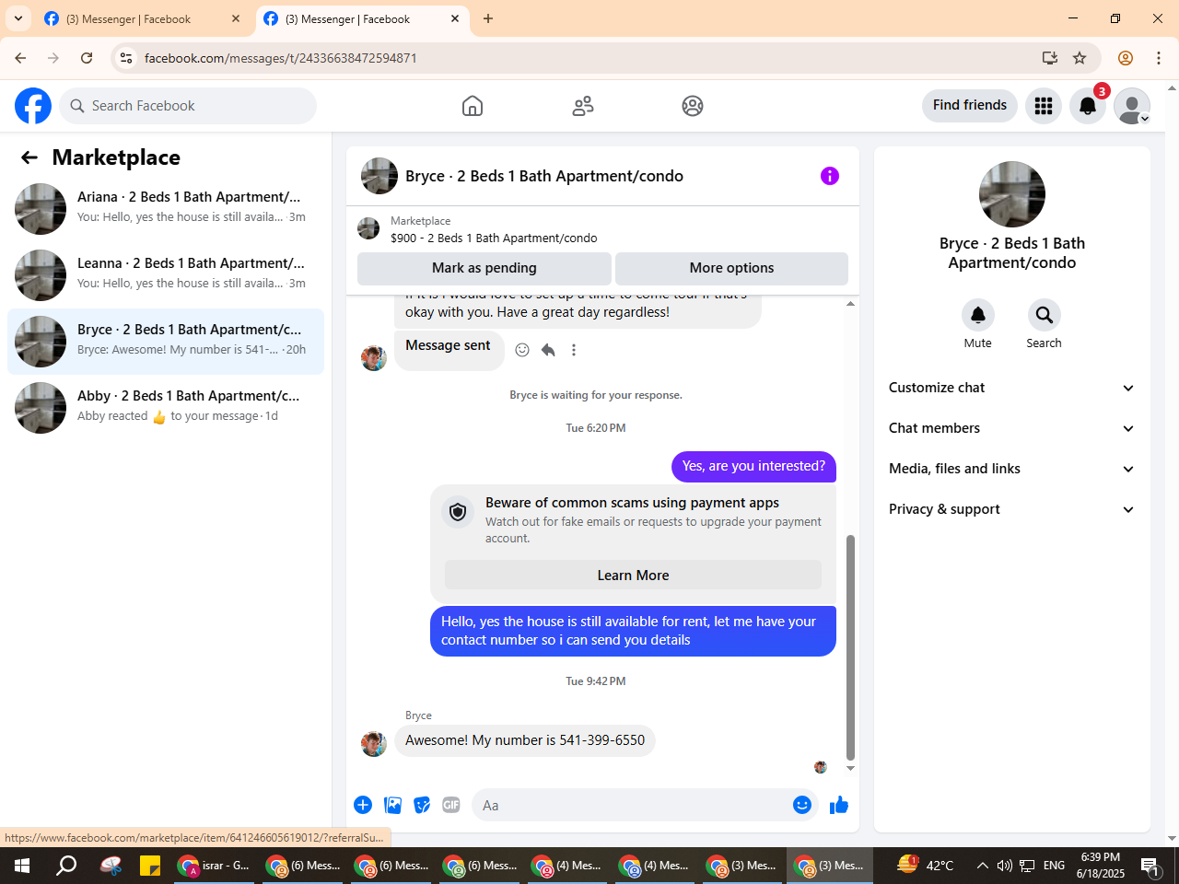The image size is (1179, 884).
Task: Go back using the Marketplace back arrow
Action: (29, 157)
